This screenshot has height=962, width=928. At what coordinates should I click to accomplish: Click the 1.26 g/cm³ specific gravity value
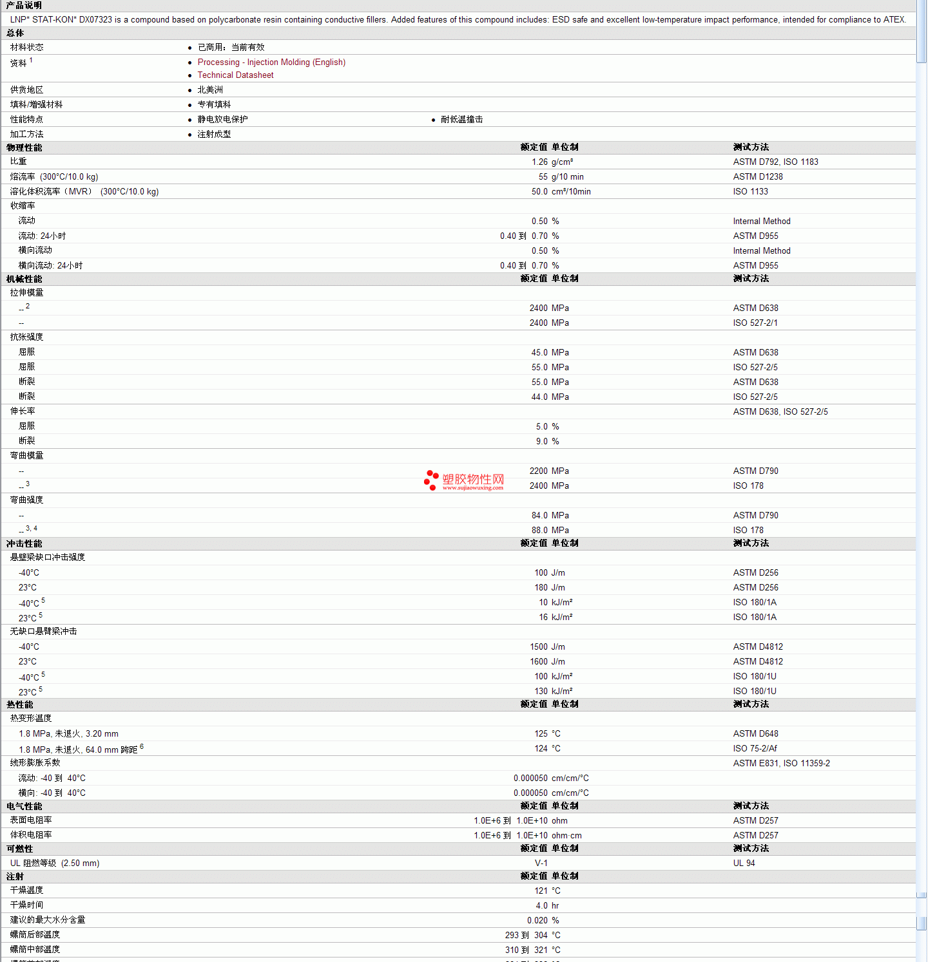point(552,162)
